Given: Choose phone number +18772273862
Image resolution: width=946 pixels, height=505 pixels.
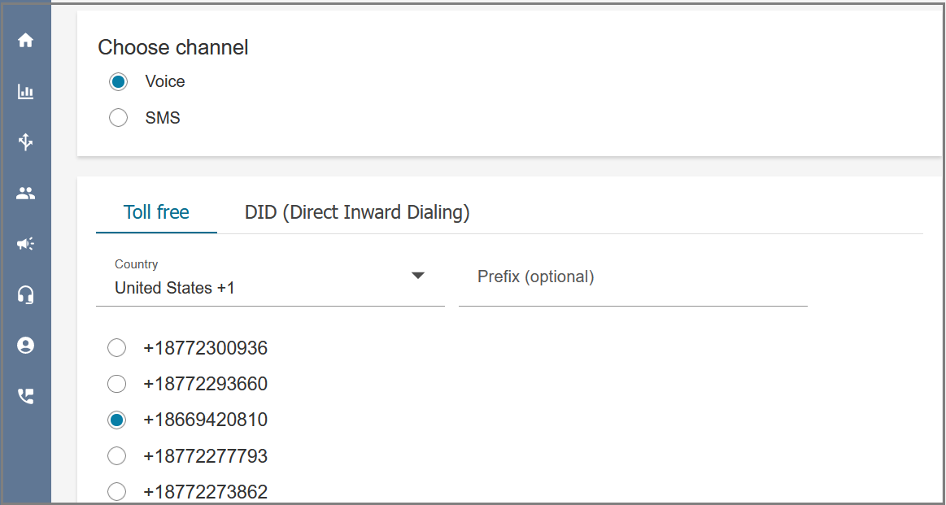Looking at the screenshot, I should 116,492.
